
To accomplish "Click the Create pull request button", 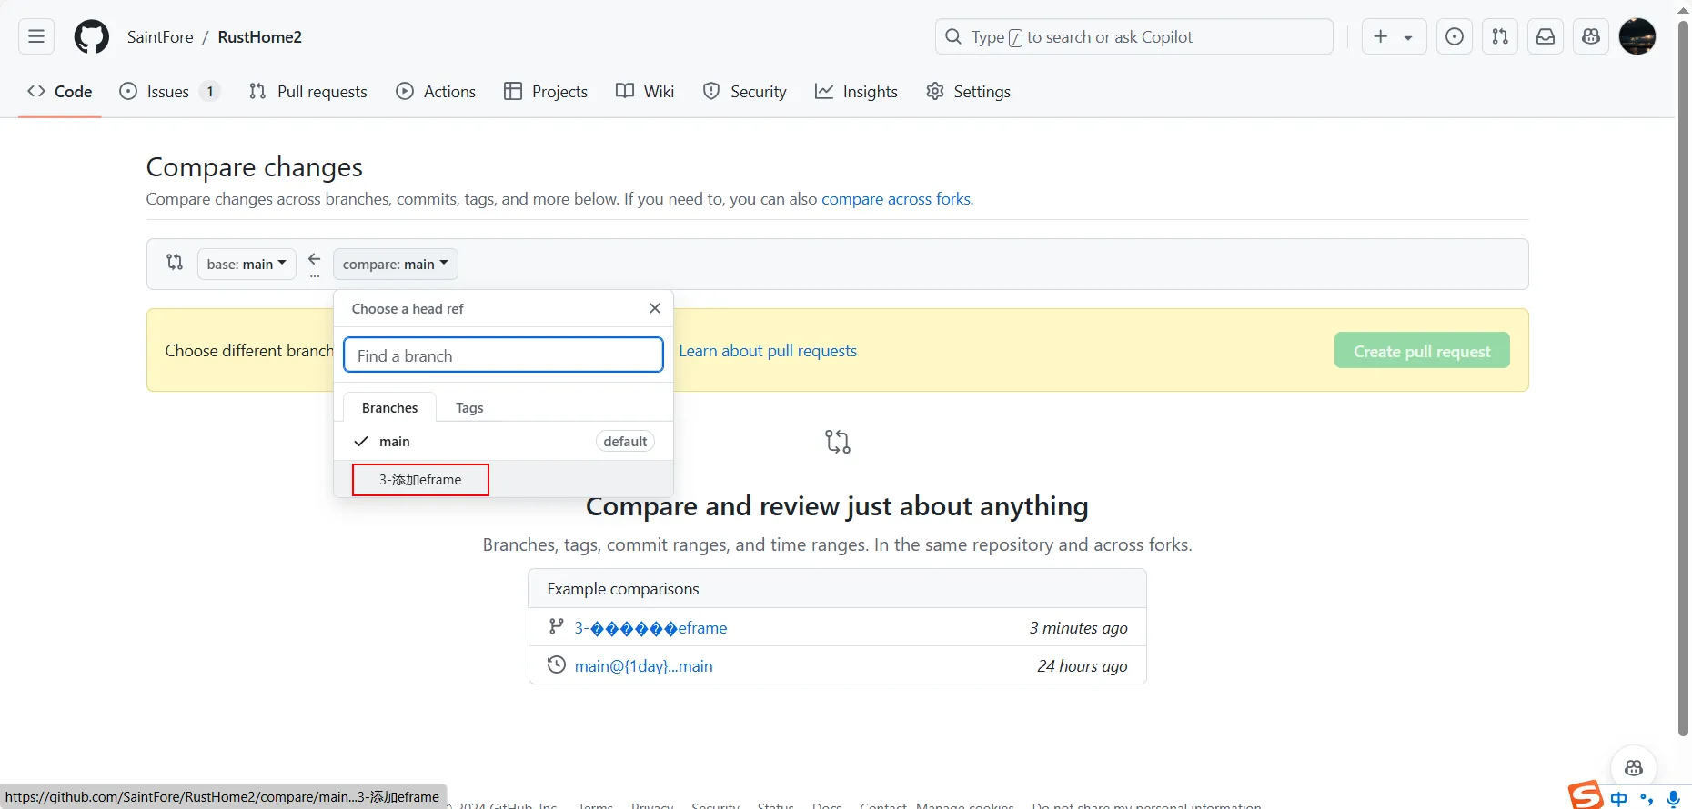I will point(1422,351).
